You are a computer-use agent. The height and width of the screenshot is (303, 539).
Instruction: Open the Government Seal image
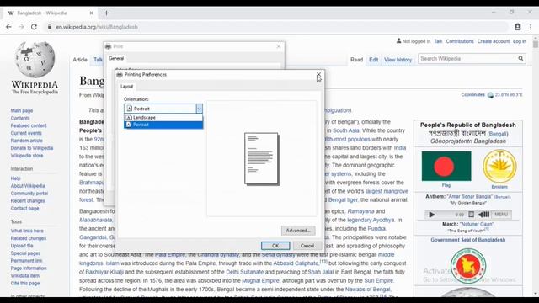click(x=468, y=266)
